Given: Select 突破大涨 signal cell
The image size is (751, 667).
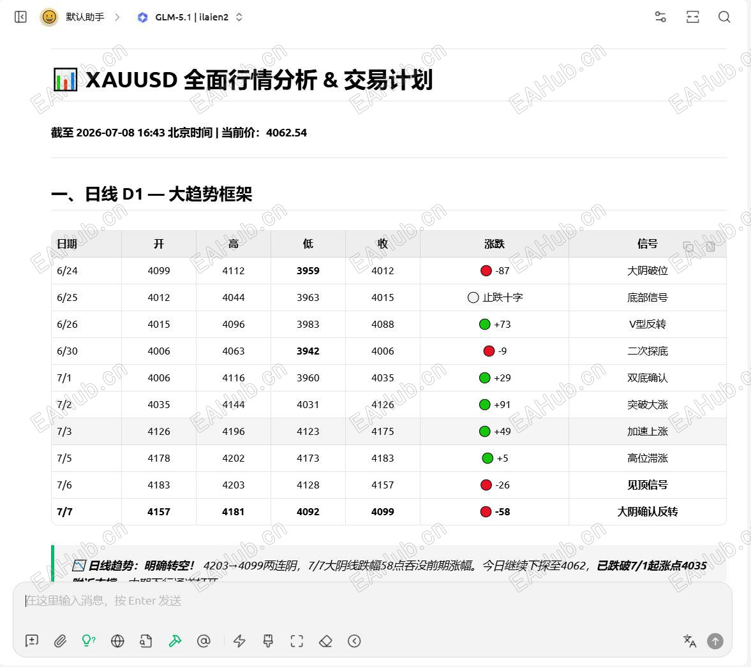Looking at the screenshot, I should click(x=648, y=405).
